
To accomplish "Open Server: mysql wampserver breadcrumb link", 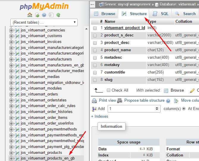I will (127, 4).
